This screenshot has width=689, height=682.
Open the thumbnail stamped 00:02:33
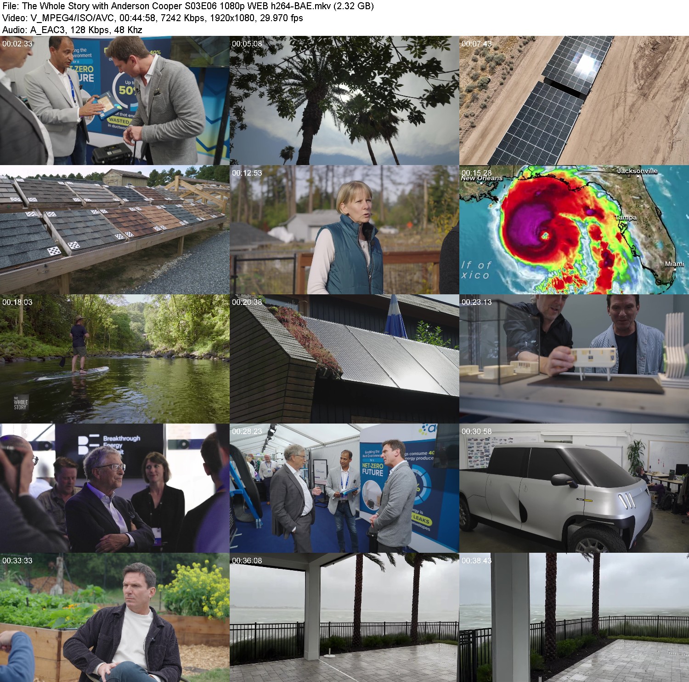click(x=115, y=100)
